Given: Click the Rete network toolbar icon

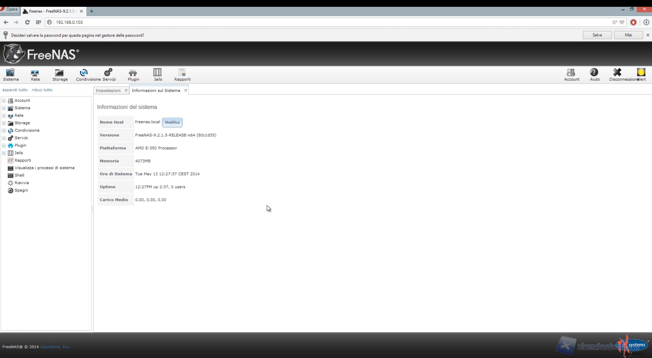Looking at the screenshot, I should coord(35,74).
